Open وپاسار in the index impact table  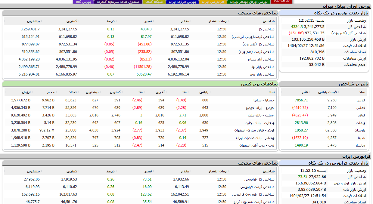click(x=360, y=145)
